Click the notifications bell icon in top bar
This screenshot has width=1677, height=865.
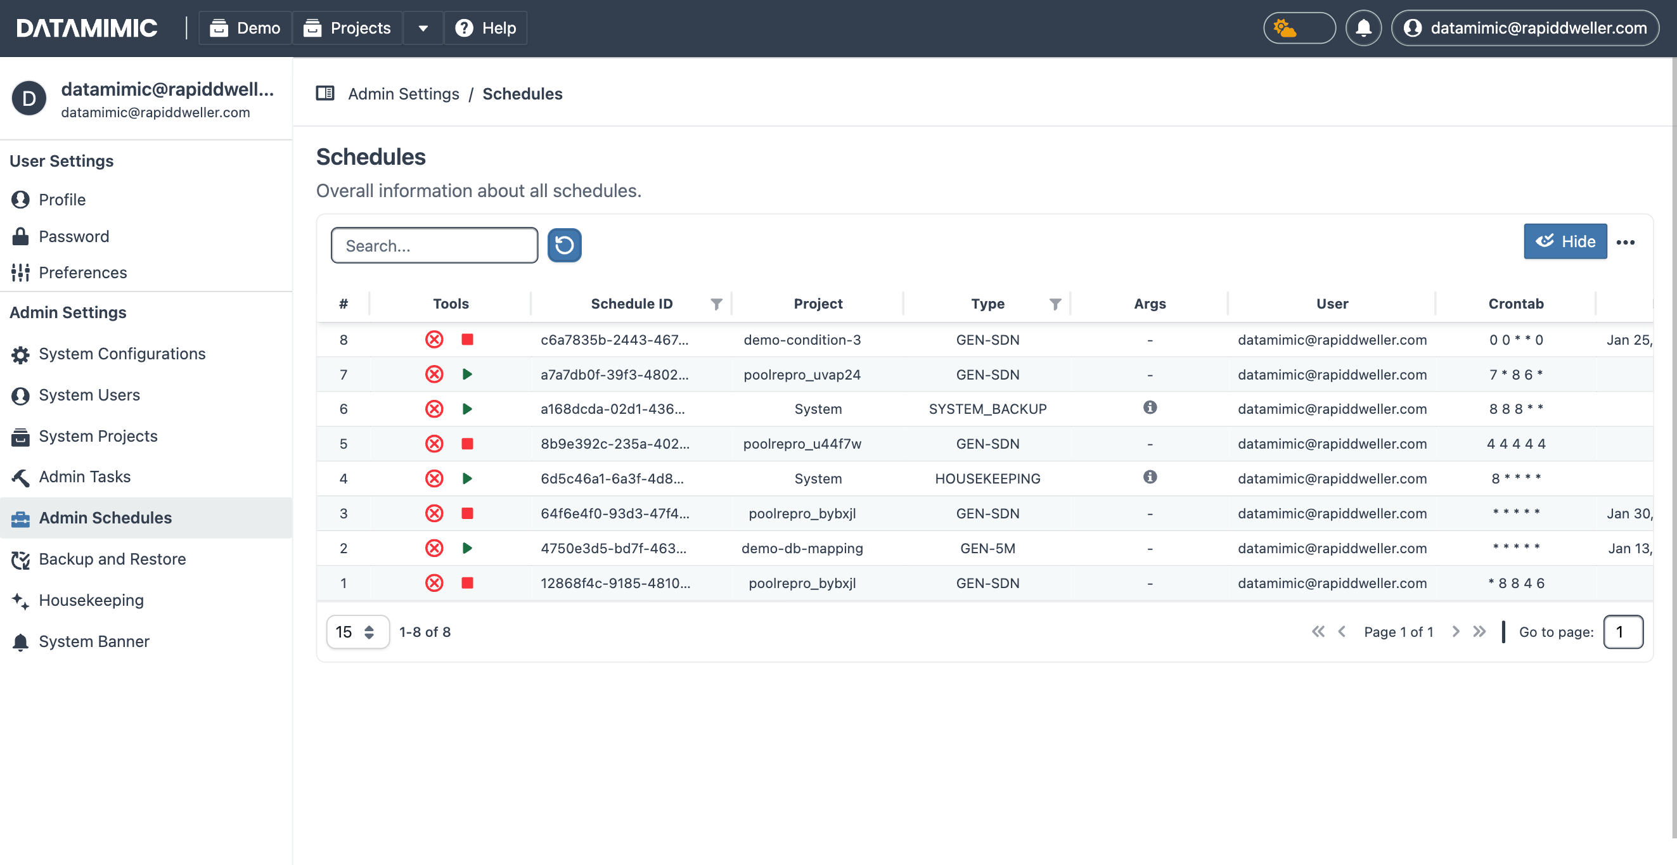[x=1363, y=27]
